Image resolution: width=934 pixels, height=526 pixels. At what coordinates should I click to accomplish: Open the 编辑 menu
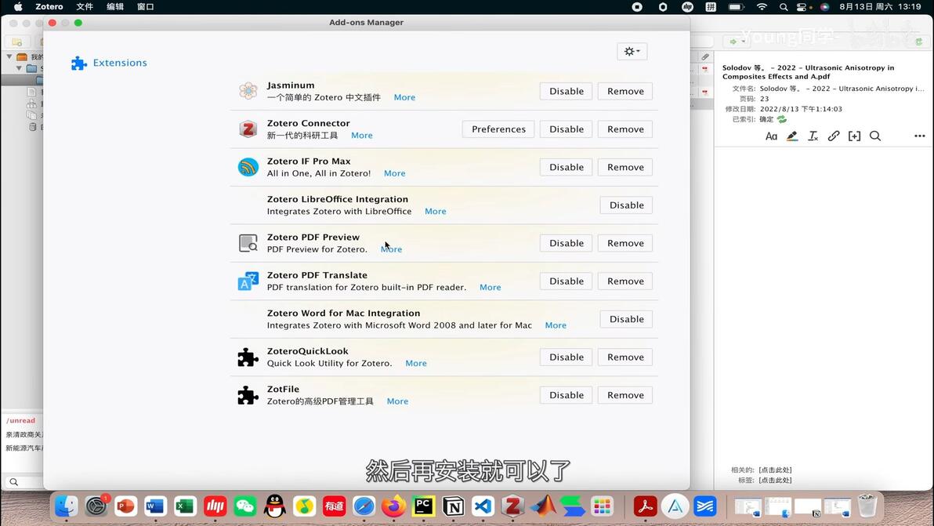click(x=115, y=6)
